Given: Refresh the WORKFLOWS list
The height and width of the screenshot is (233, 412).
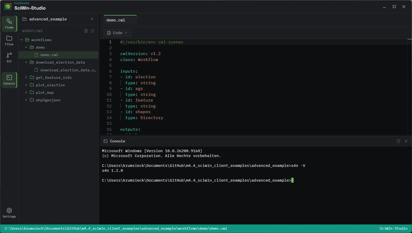Looking at the screenshot, I should (x=92, y=31).
